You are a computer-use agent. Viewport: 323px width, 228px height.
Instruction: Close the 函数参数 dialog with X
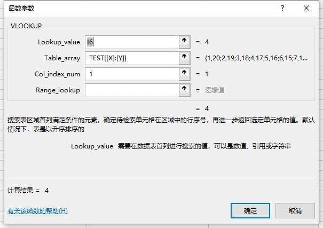pos(306,8)
